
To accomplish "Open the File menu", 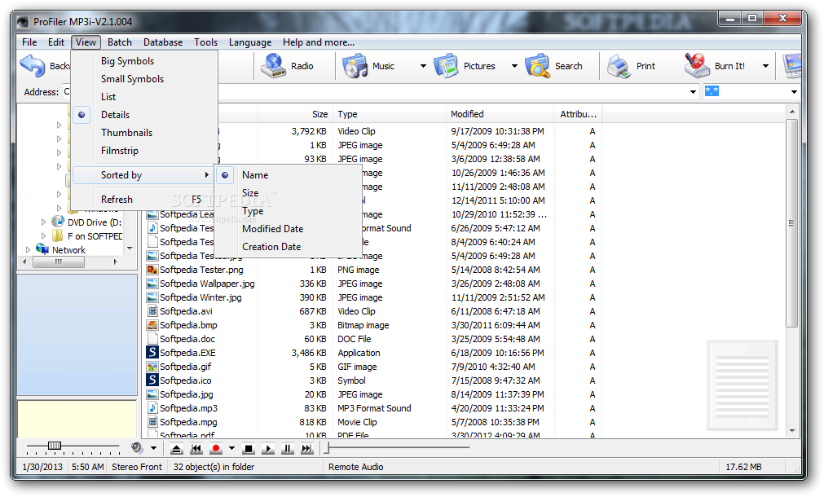I will [x=29, y=42].
